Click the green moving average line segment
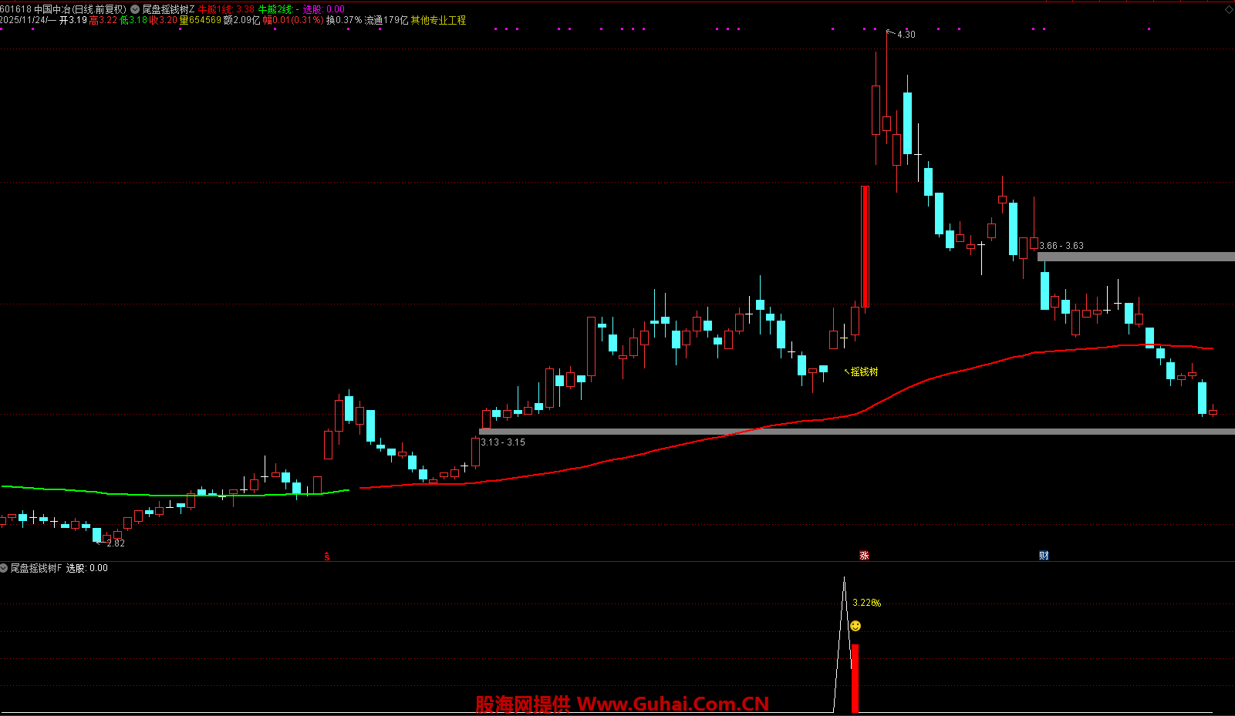Screen dimensions: 1235x716 point(154,494)
